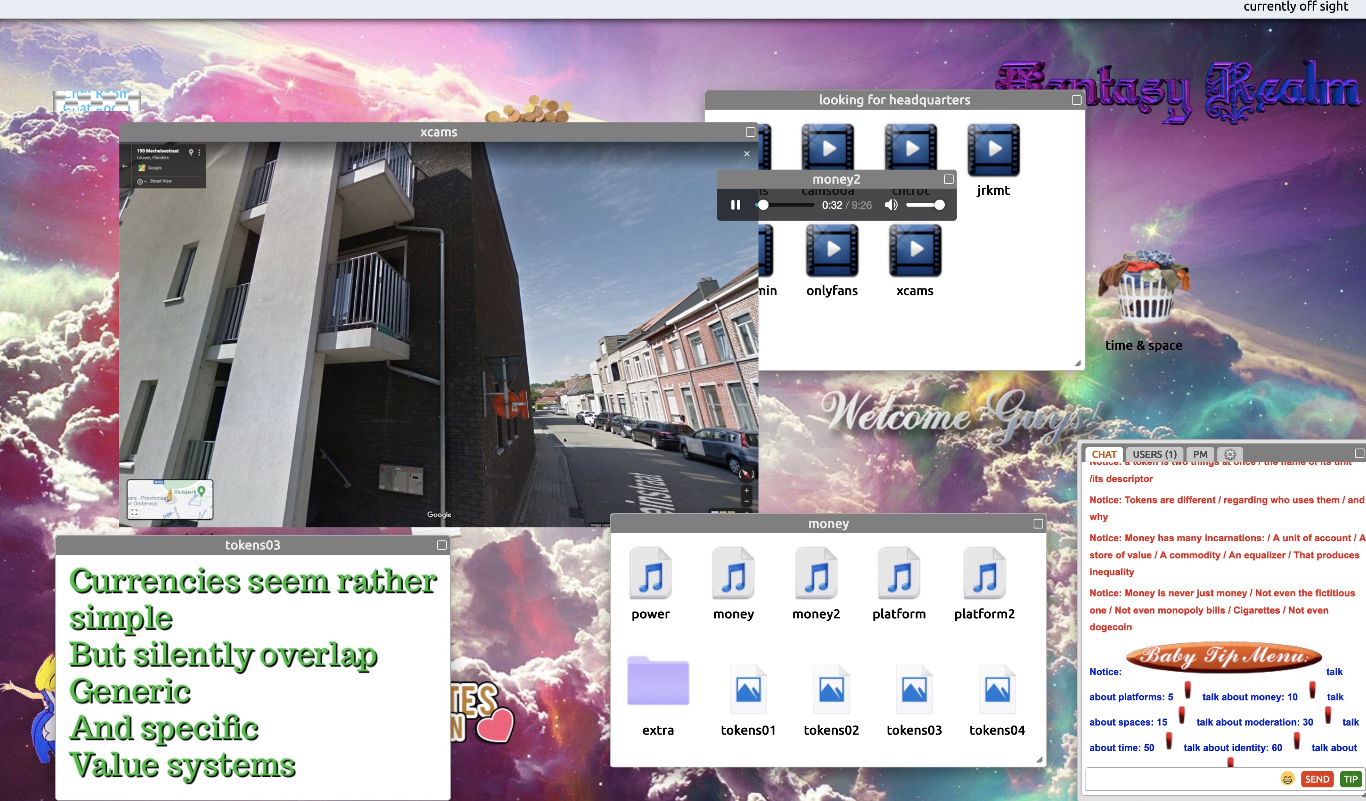Click the Baby Tip Menu banner
Screen dimensions: 1366x801
click(x=1224, y=657)
